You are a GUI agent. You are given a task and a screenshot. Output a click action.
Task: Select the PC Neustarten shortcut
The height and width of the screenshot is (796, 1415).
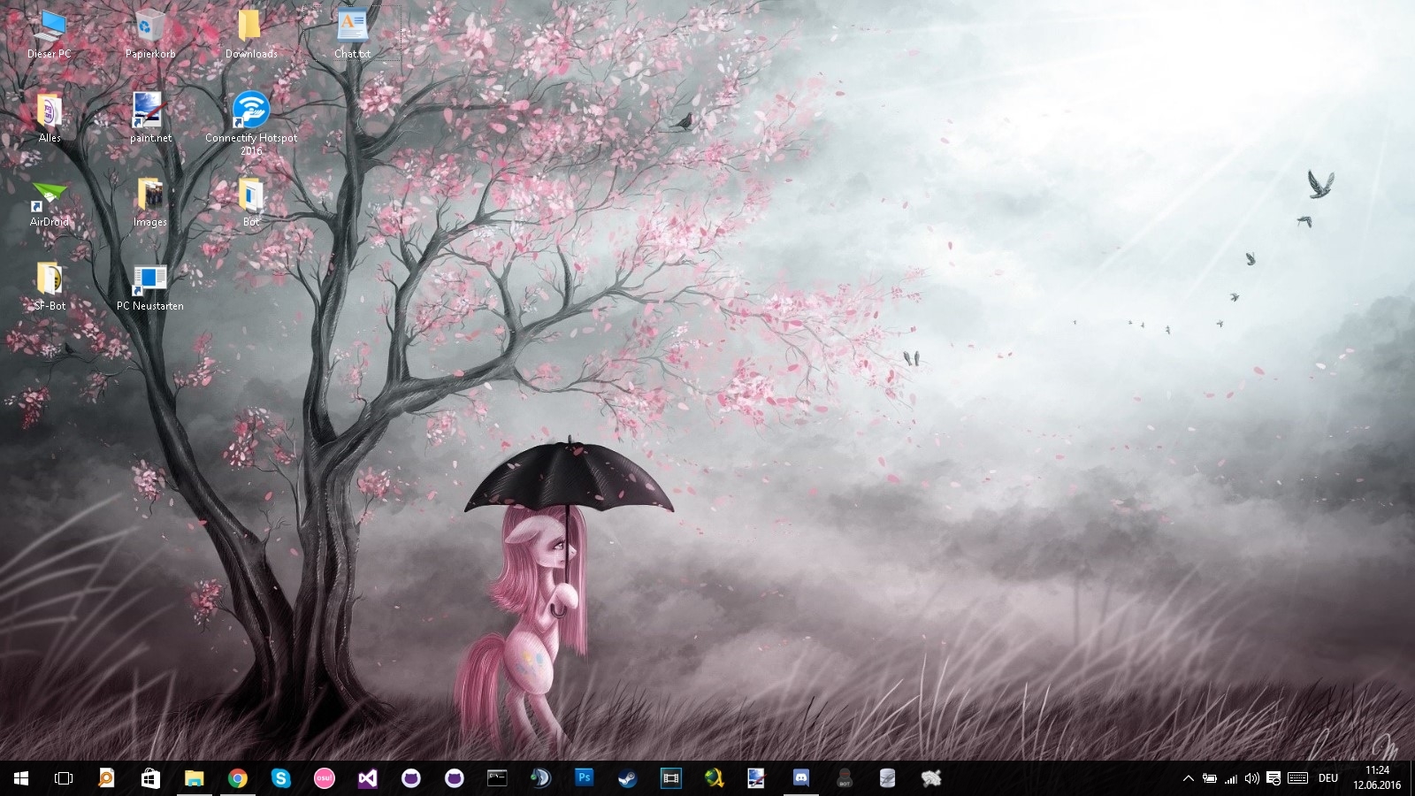coord(150,287)
